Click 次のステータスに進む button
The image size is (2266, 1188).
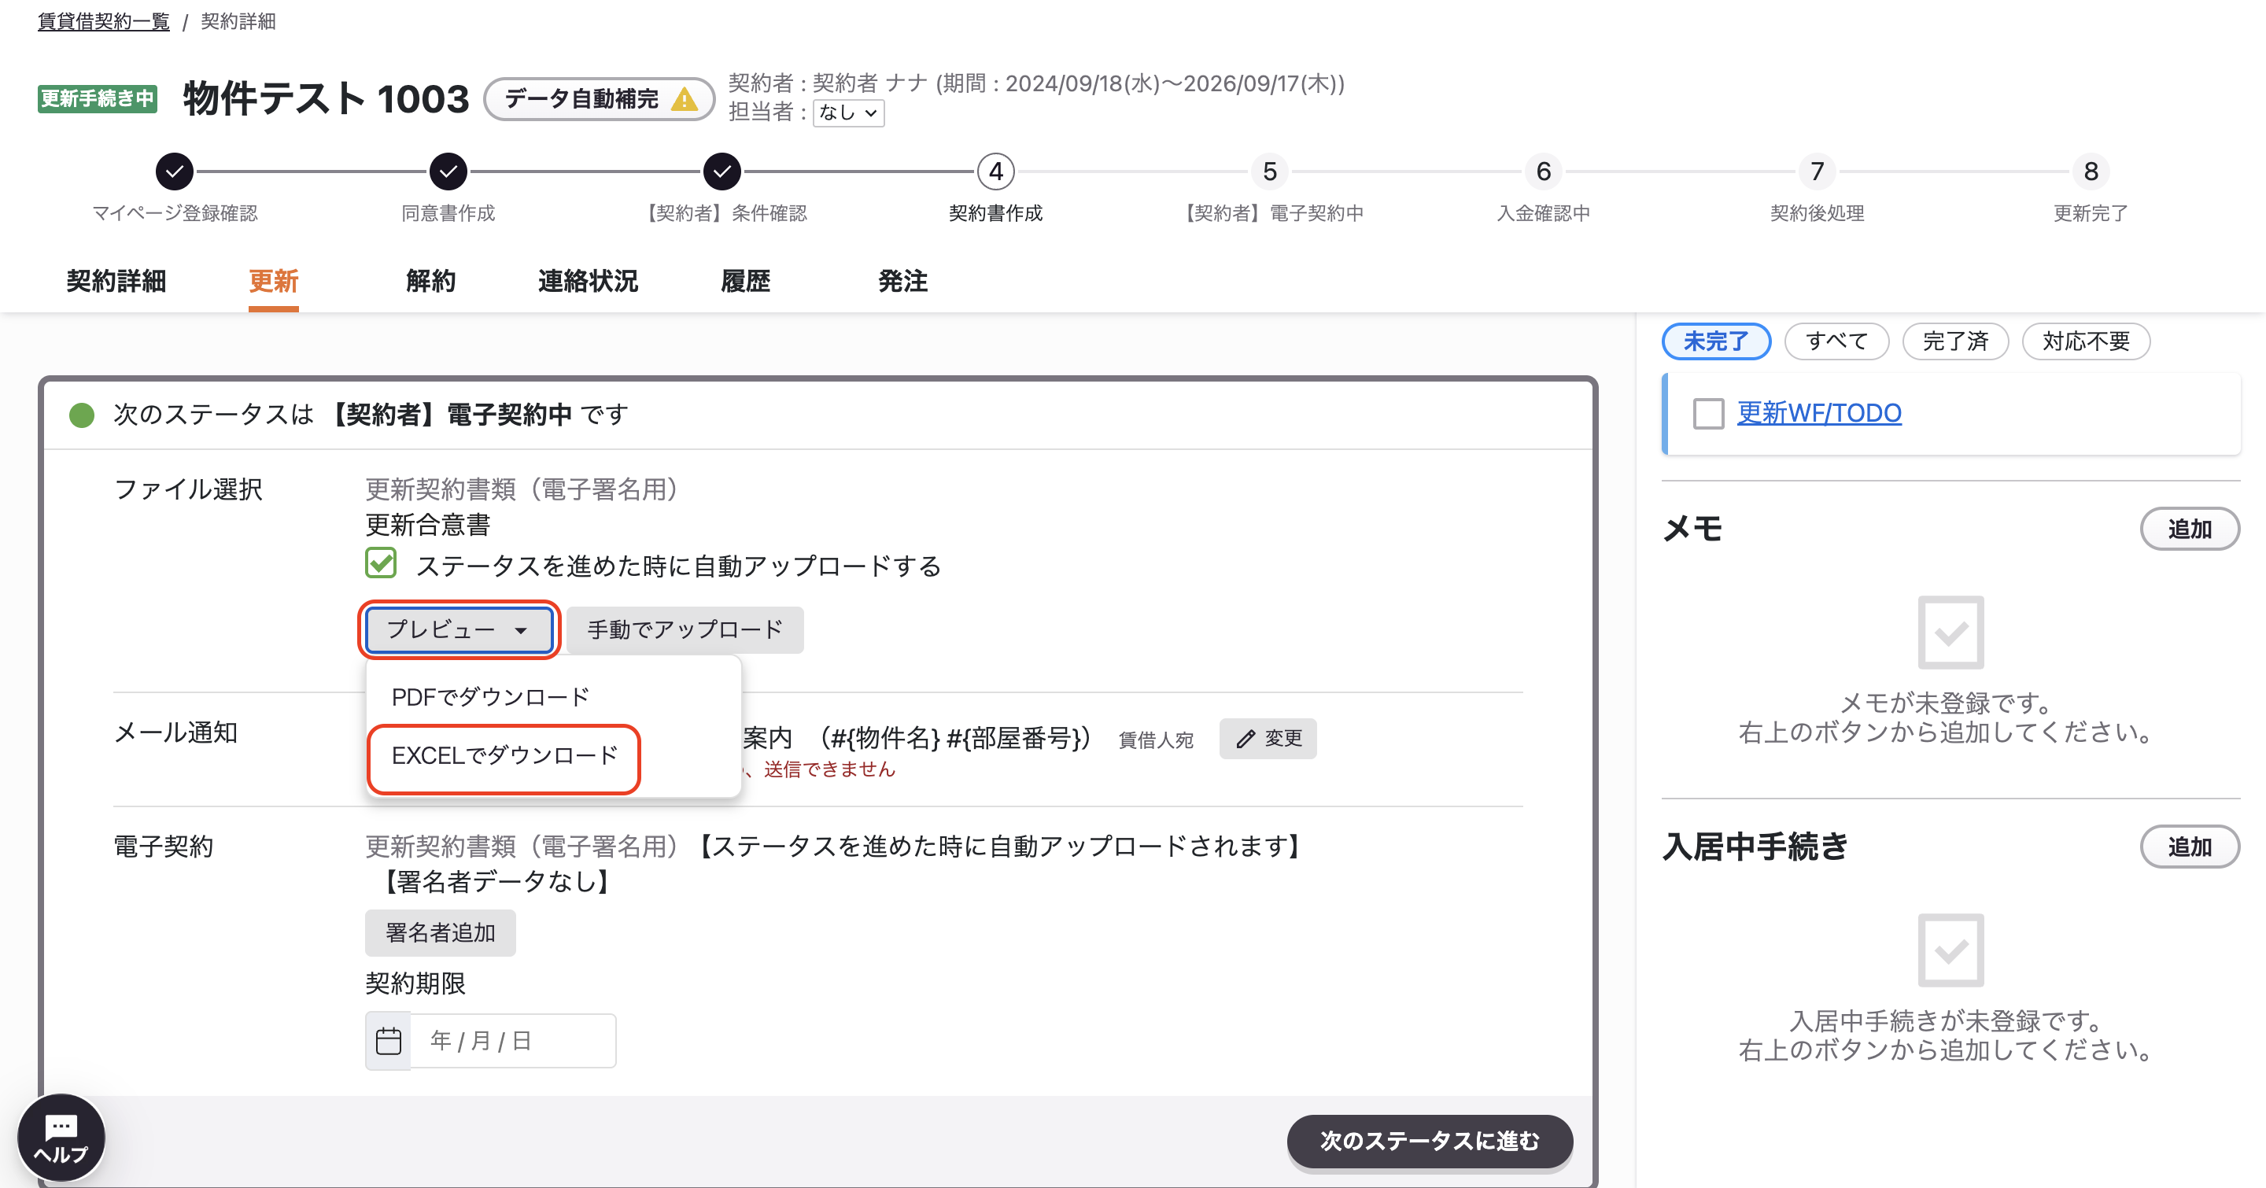coord(1430,1142)
